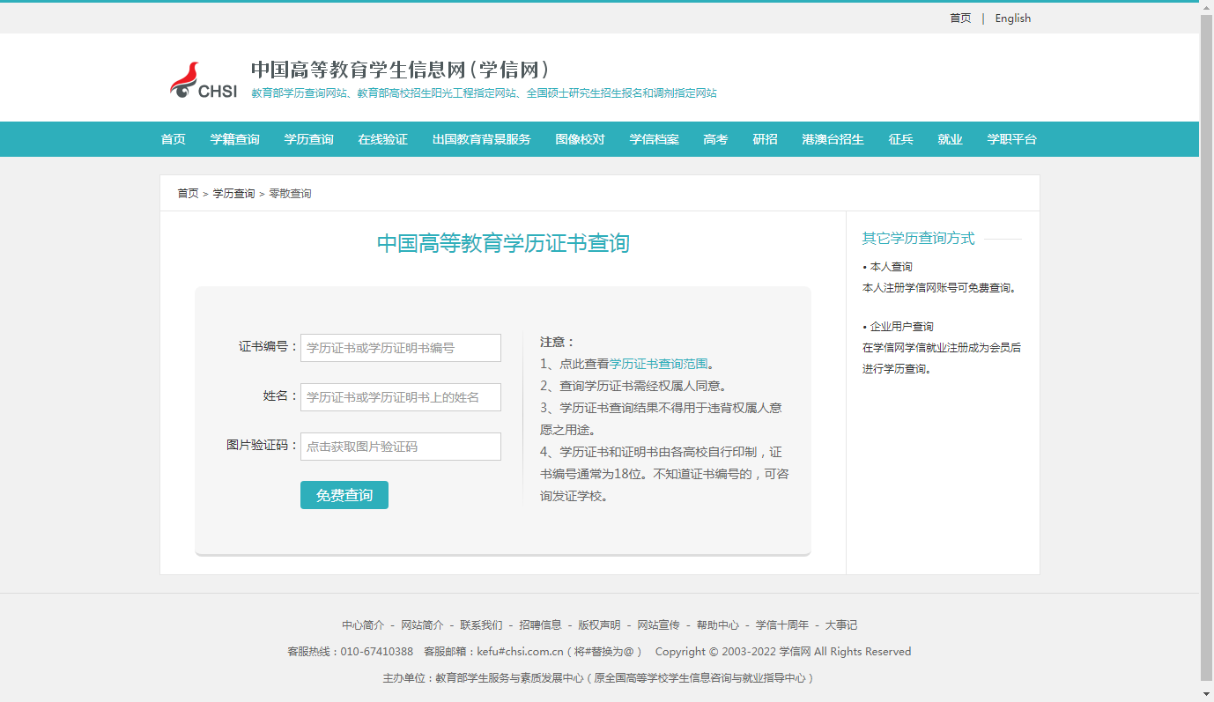Click the 图片验证码 input field

click(x=401, y=447)
